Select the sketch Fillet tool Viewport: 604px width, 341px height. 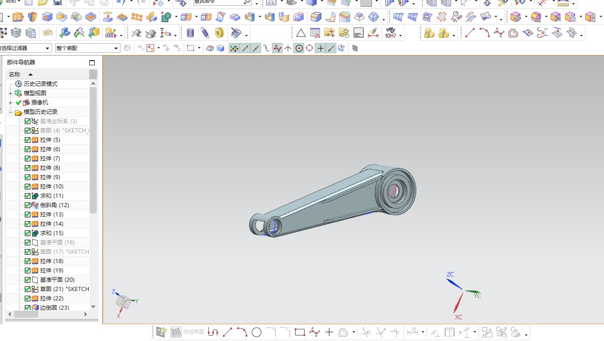[x=271, y=332]
